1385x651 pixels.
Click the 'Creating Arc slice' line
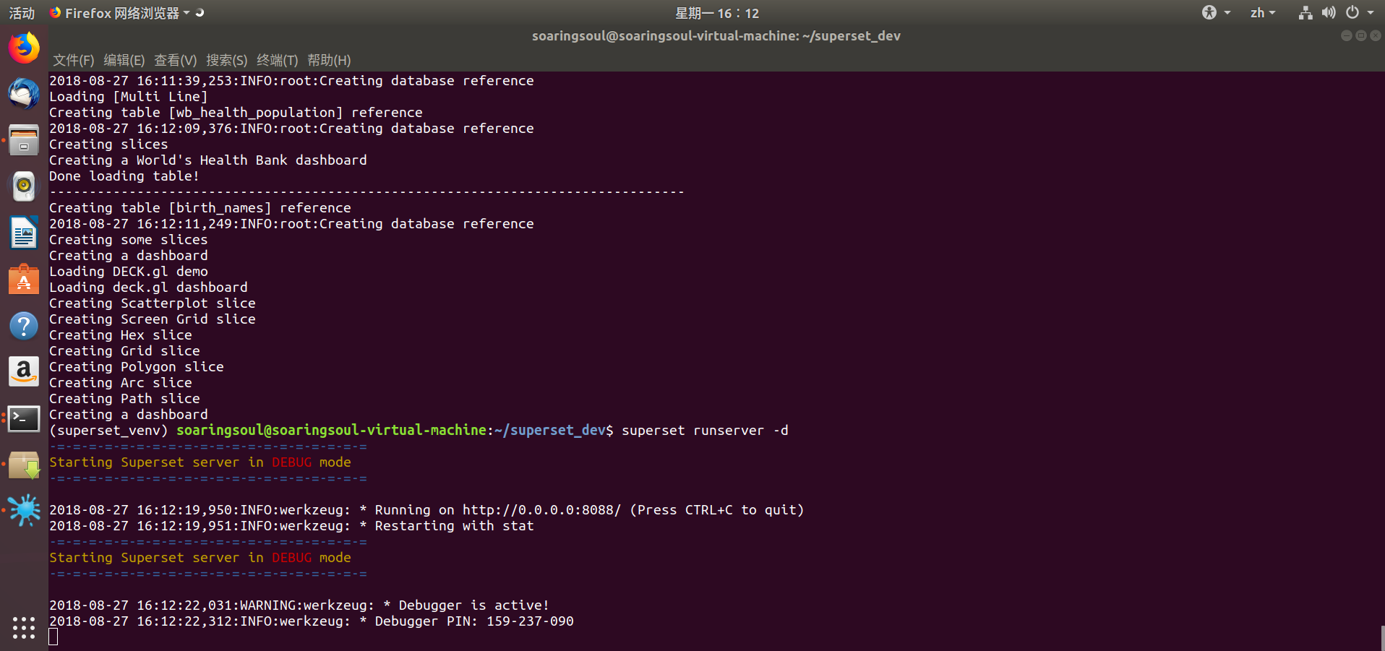tap(120, 383)
